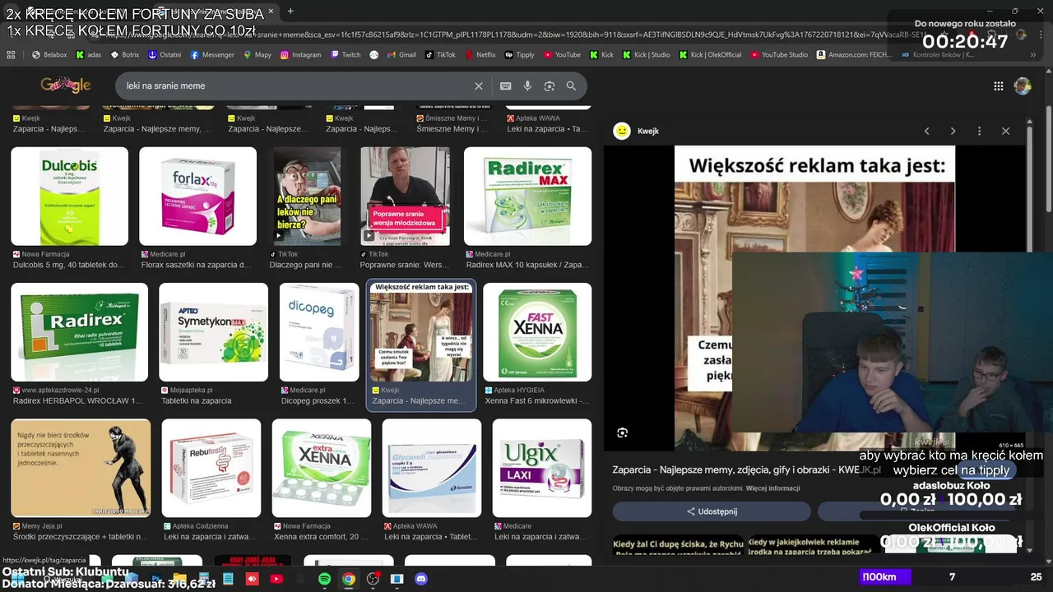
Task: Start voice search with microphone icon
Action: click(x=527, y=86)
